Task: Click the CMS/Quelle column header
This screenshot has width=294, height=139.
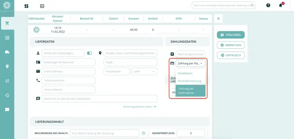Action: [x=36, y=19]
